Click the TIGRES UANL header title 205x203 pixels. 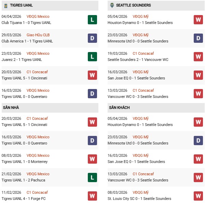(x=22, y=5)
